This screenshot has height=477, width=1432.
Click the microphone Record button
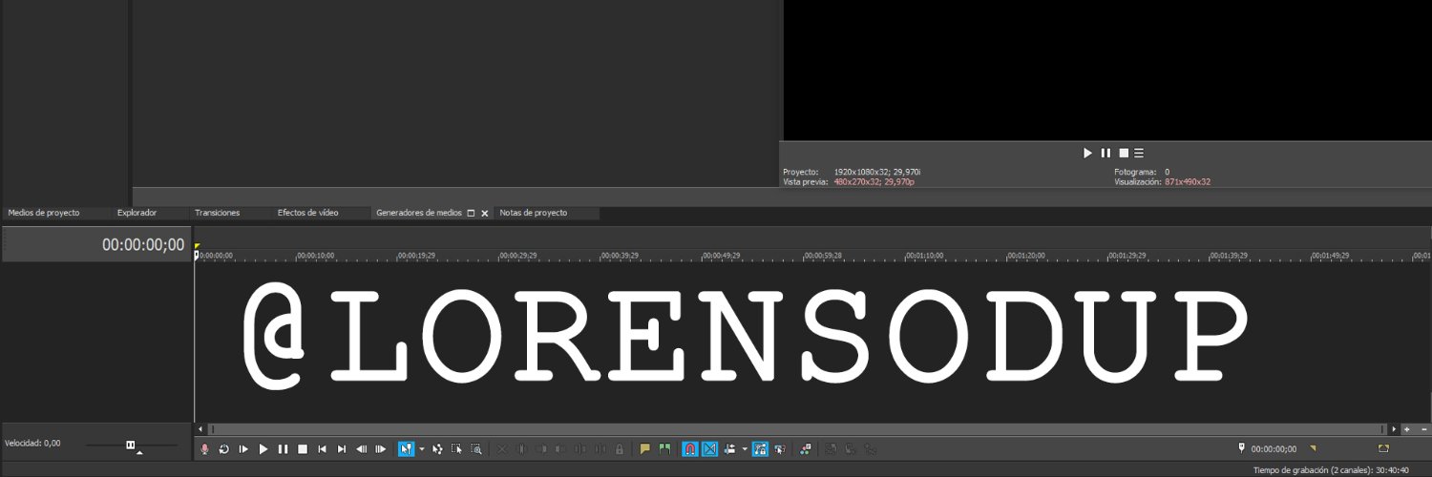(204, 449)
